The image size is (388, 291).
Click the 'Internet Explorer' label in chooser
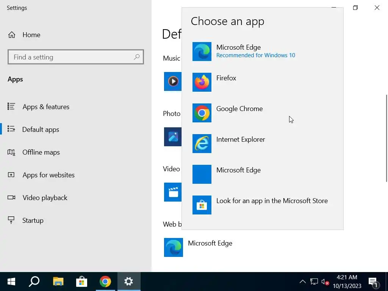[x=241, y=139]
